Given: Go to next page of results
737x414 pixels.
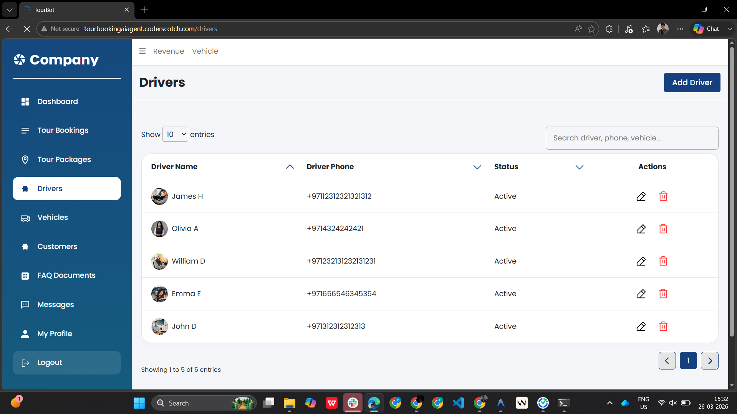Looking at the screenshot, I should coord(710,361).
